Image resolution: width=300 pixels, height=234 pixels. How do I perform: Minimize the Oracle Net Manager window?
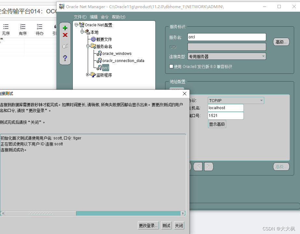click(265, 7)
